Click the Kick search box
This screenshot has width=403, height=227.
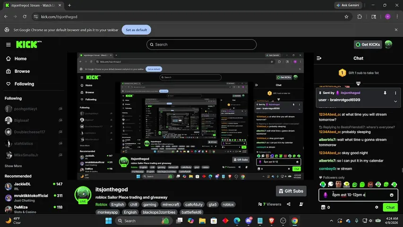(201, 44)
